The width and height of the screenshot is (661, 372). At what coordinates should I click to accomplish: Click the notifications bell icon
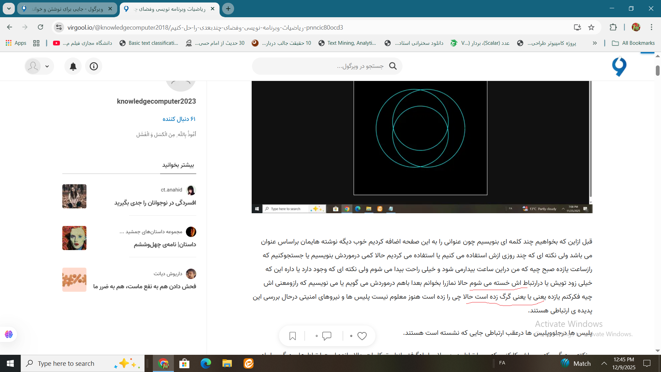coord(73,66)
